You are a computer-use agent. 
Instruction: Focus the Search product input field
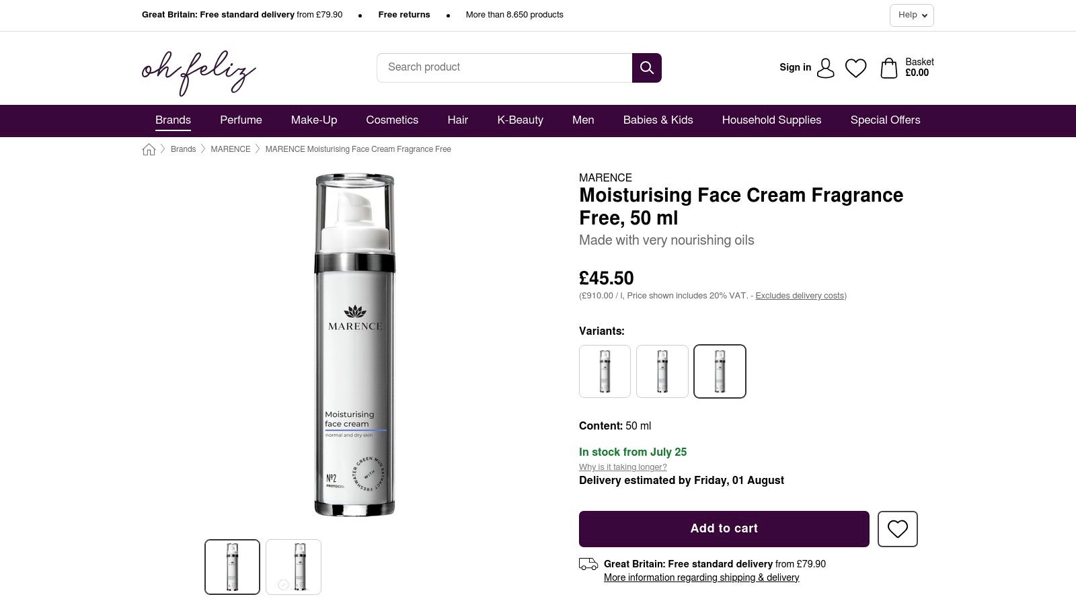(504, 68)
